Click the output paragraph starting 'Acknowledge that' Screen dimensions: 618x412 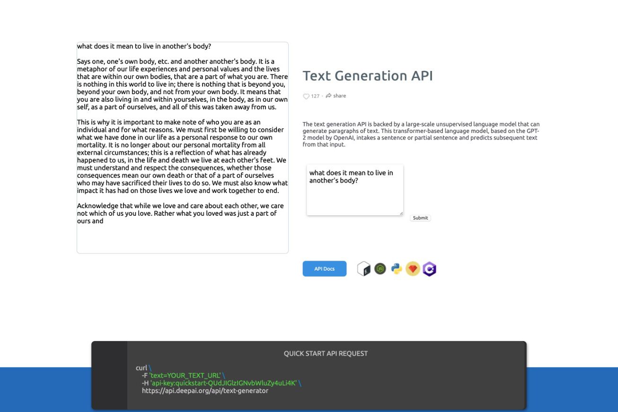(x=181, y=213)
